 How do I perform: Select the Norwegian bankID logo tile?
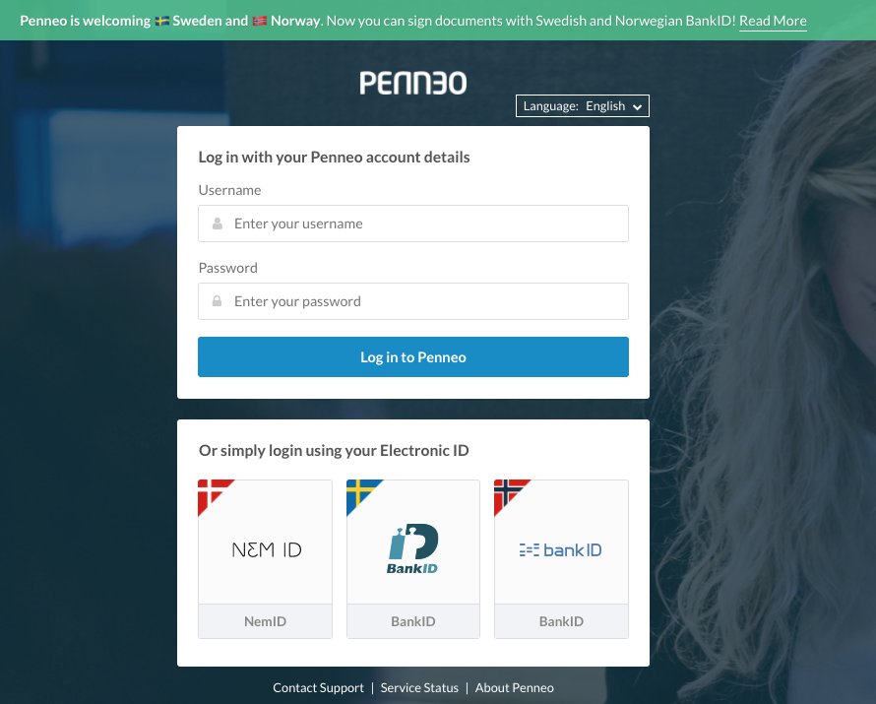click(561, 542)
